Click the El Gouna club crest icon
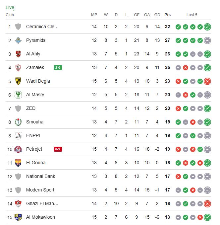The height and width of the screenshot is (225, 220). point(18,163)
